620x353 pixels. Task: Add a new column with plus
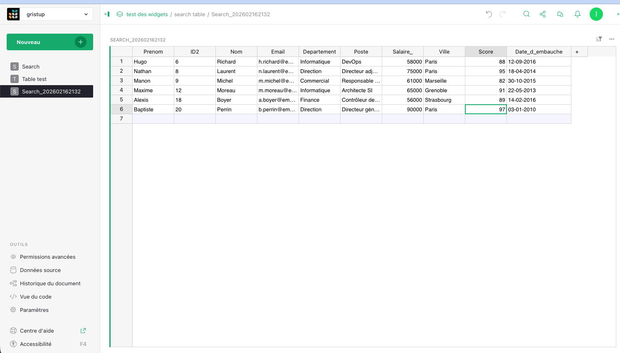coord(577,52)
